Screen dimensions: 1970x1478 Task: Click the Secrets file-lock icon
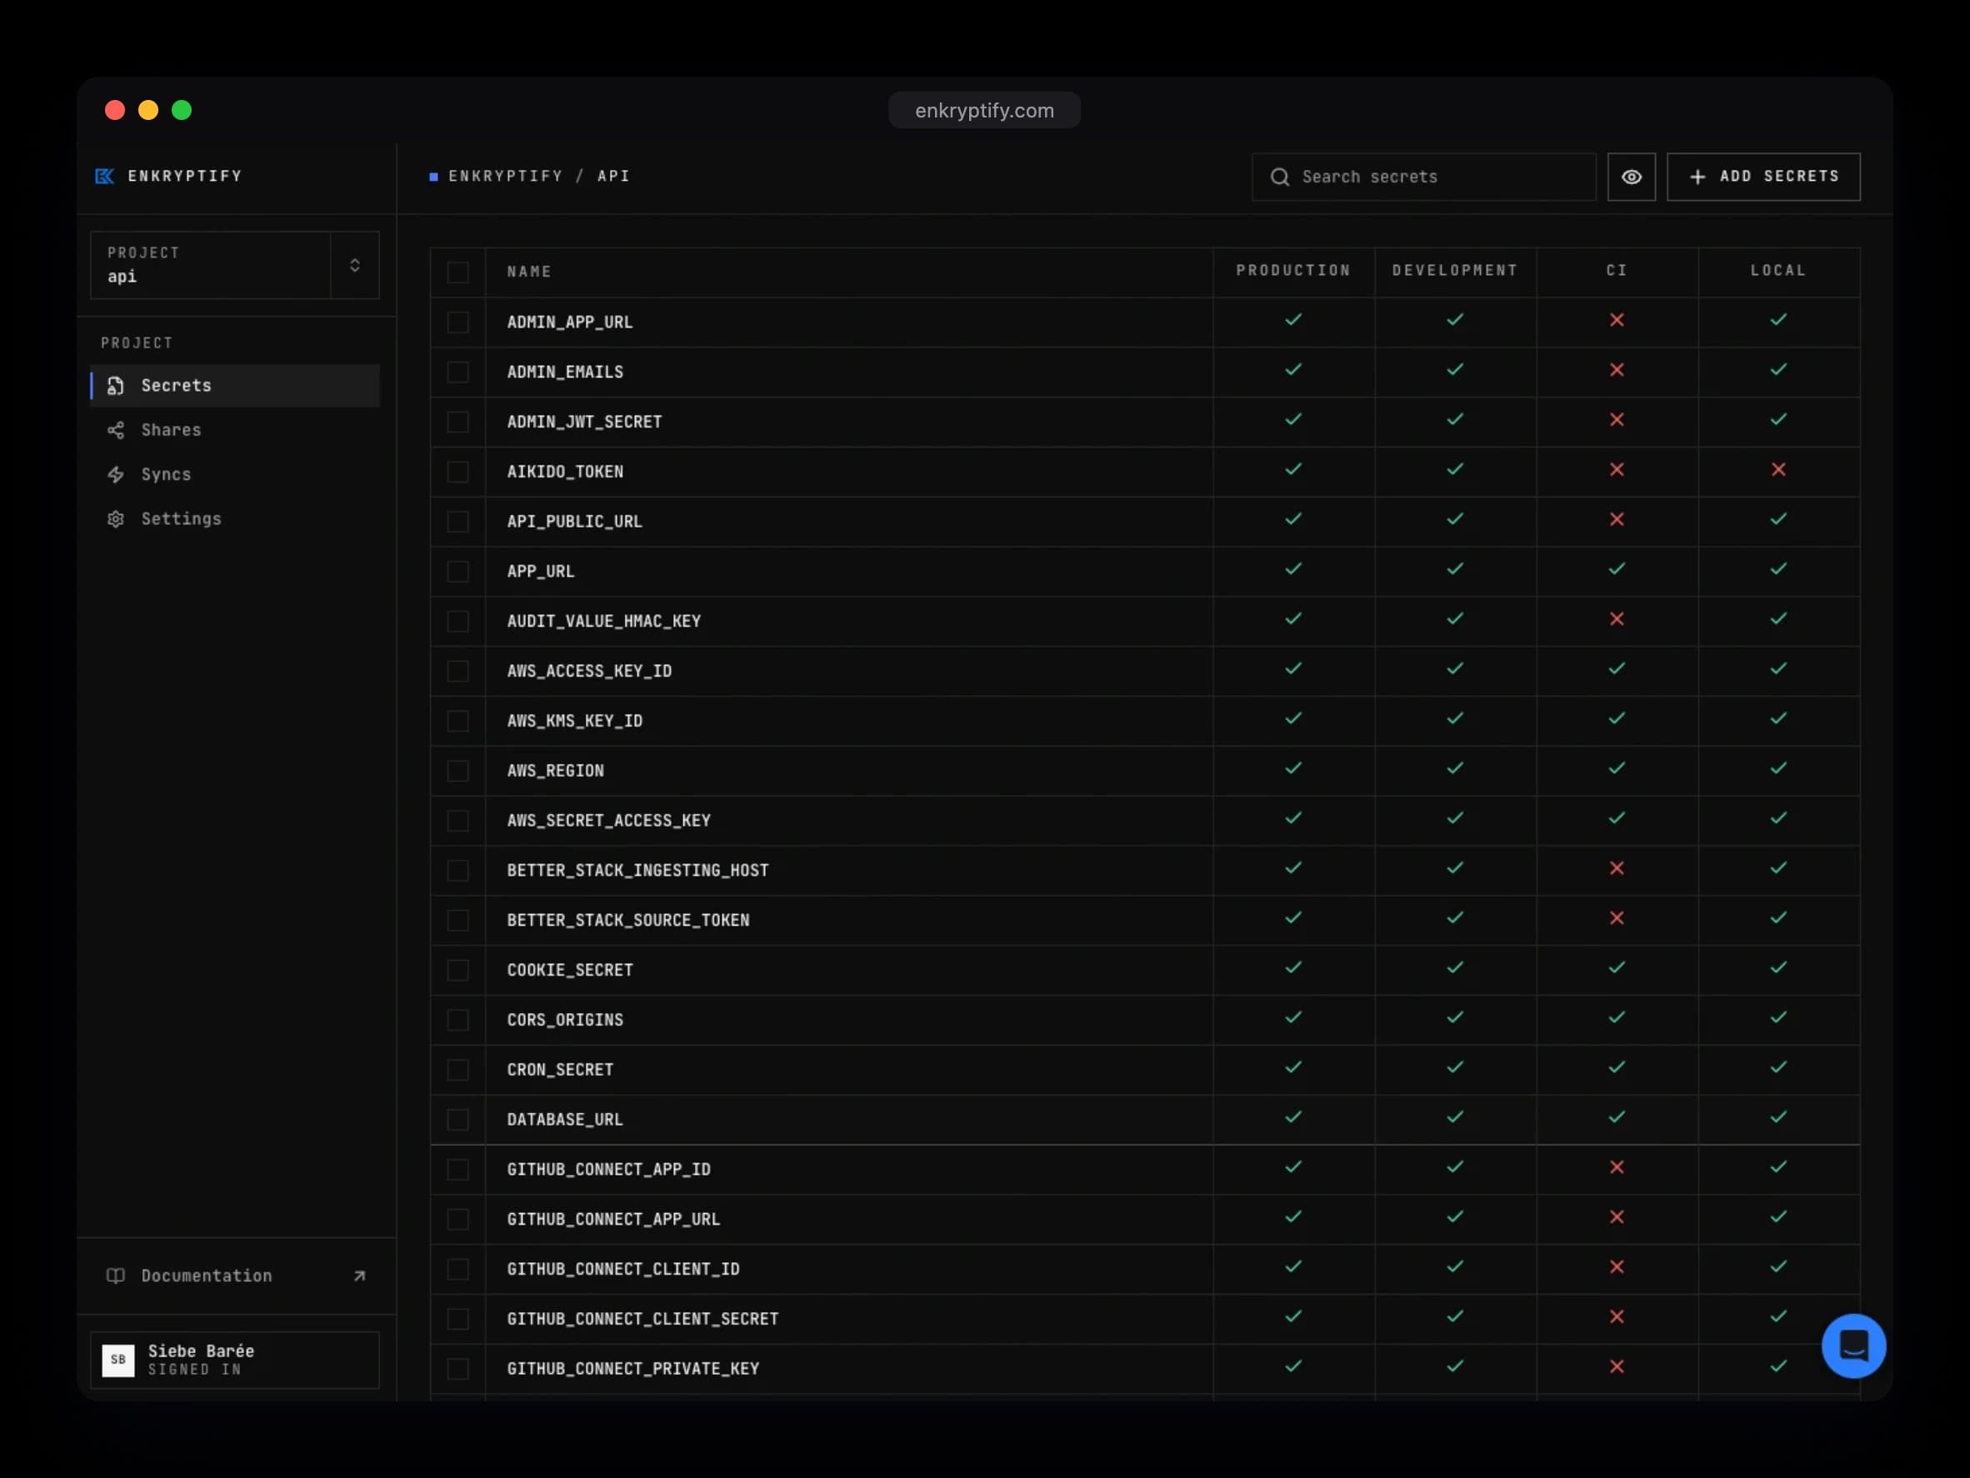click(x=116, y=386)
